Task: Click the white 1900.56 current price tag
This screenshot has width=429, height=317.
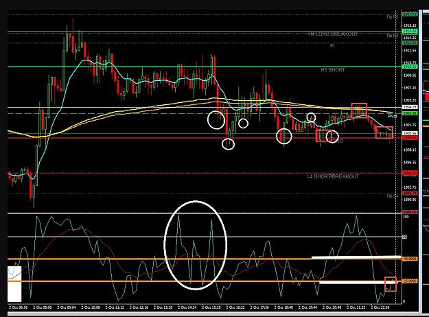Action: coord(410,133)
